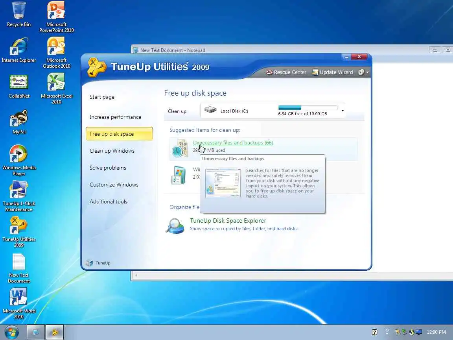Screen dimensions: 453x340
Task: Switch to Increase performance section
Action: 115,117
